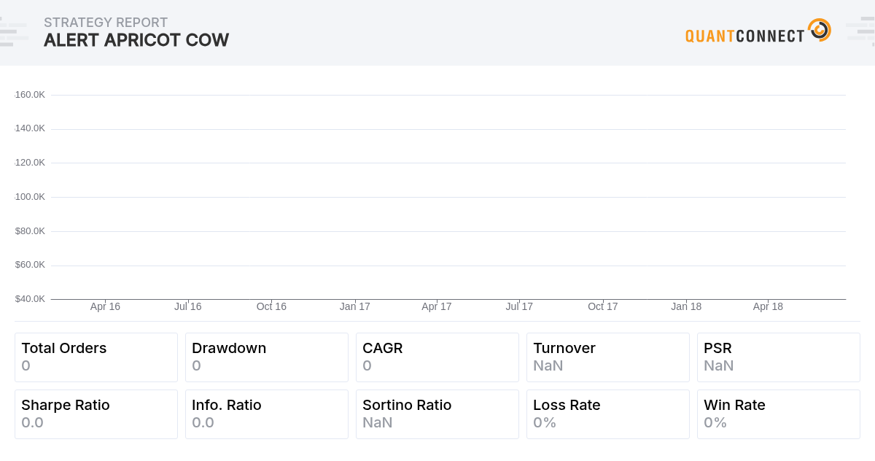Select the Loss Rate 0% value
Screen dimensions: 875x461
tap(545, 422)
